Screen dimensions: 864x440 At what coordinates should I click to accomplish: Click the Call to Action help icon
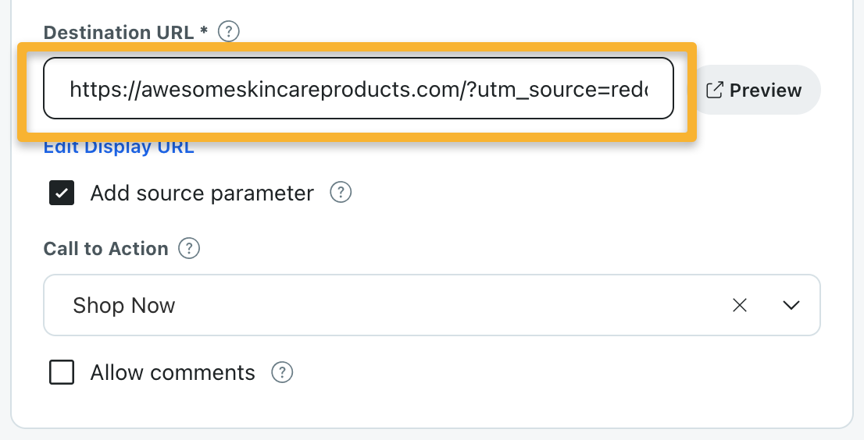pos(189,249)
